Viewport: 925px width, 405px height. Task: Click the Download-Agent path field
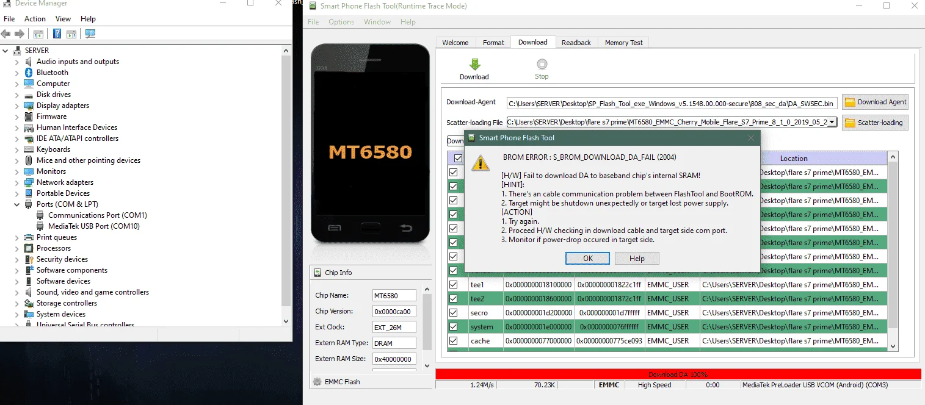coord(672,103)
